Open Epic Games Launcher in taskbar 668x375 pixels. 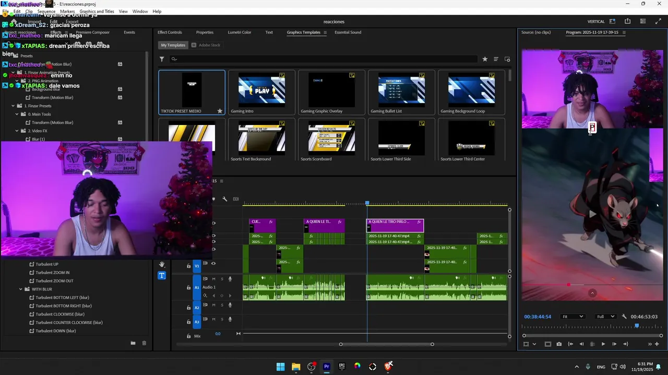coord(342,367)
